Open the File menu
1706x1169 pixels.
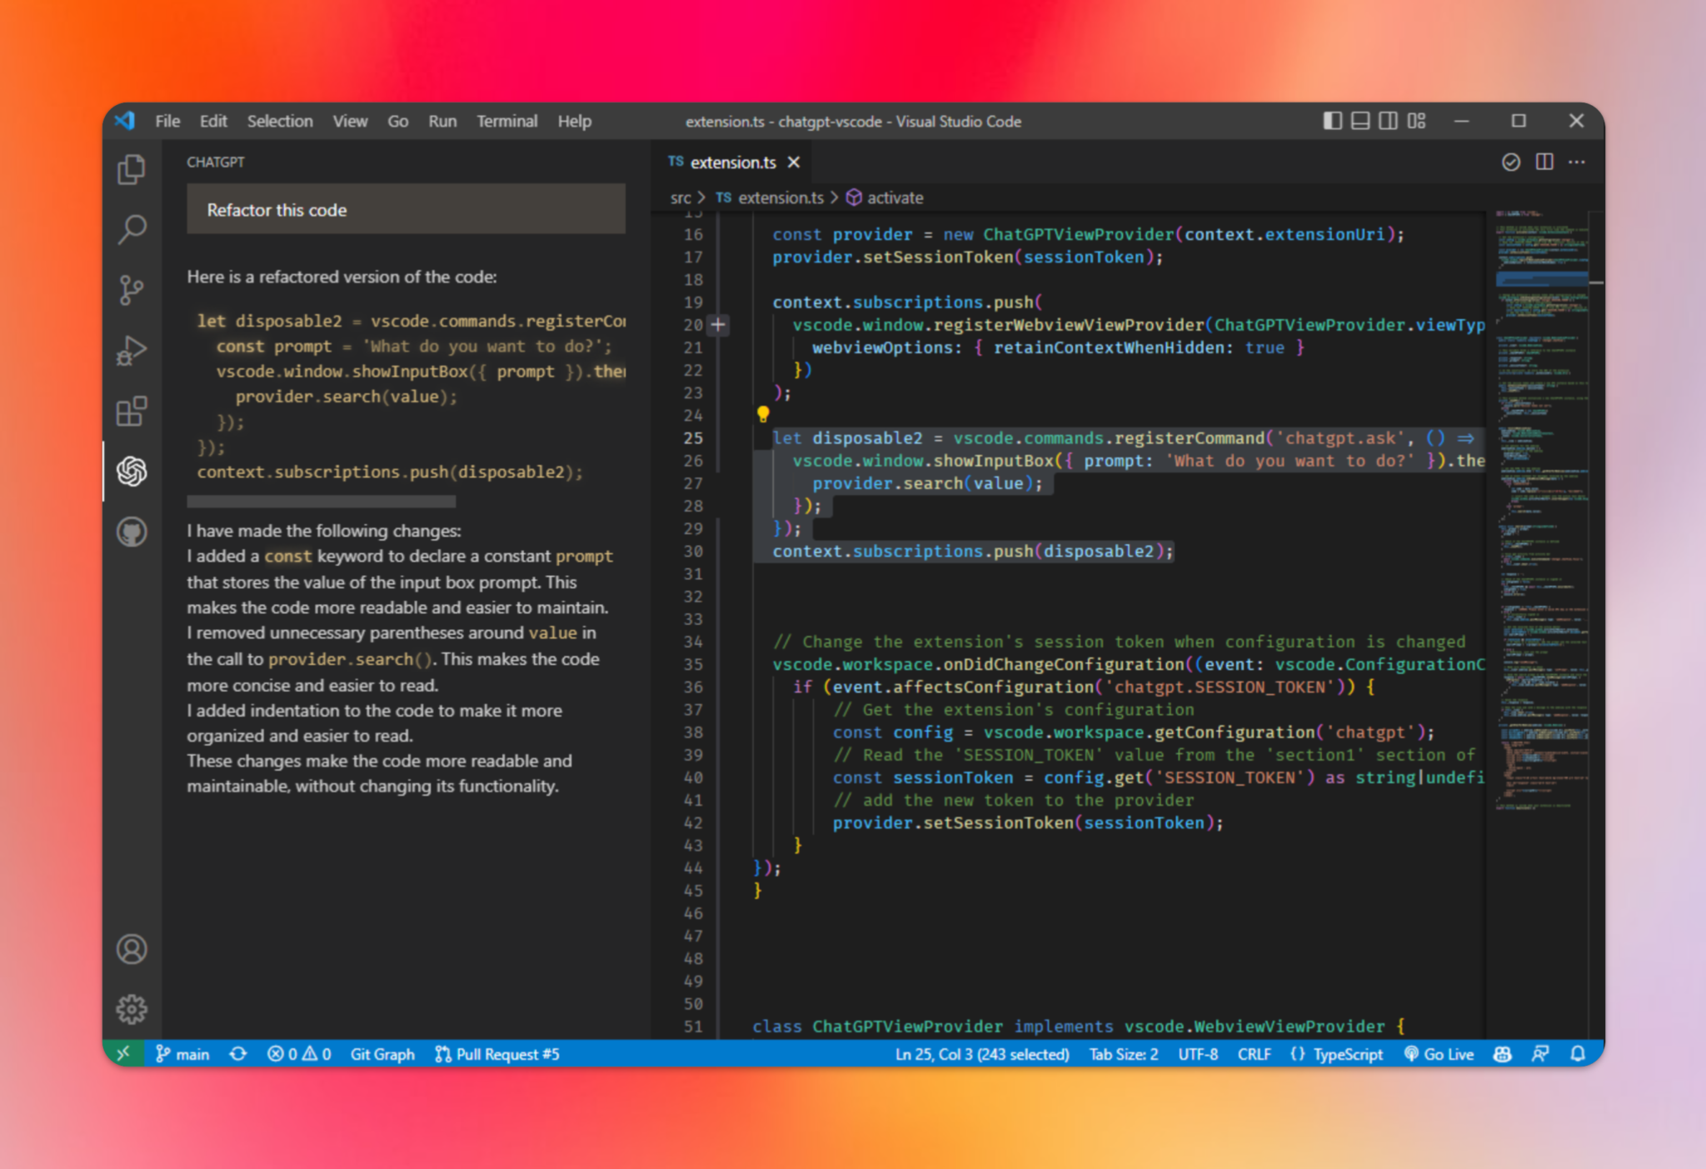[x=167, y=121]
